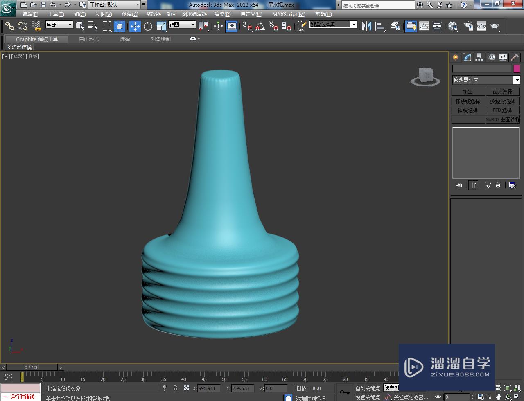Click the time slider showing 0 / 100
The width and height of the screenshot is (524, 401).
(32, 367)
